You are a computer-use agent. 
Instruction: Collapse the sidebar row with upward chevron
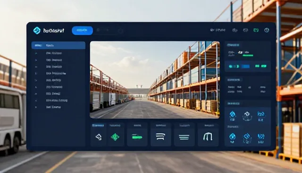click(59, 53)
